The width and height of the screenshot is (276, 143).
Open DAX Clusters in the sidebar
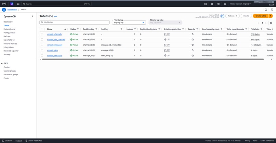[x=7, y=67]
